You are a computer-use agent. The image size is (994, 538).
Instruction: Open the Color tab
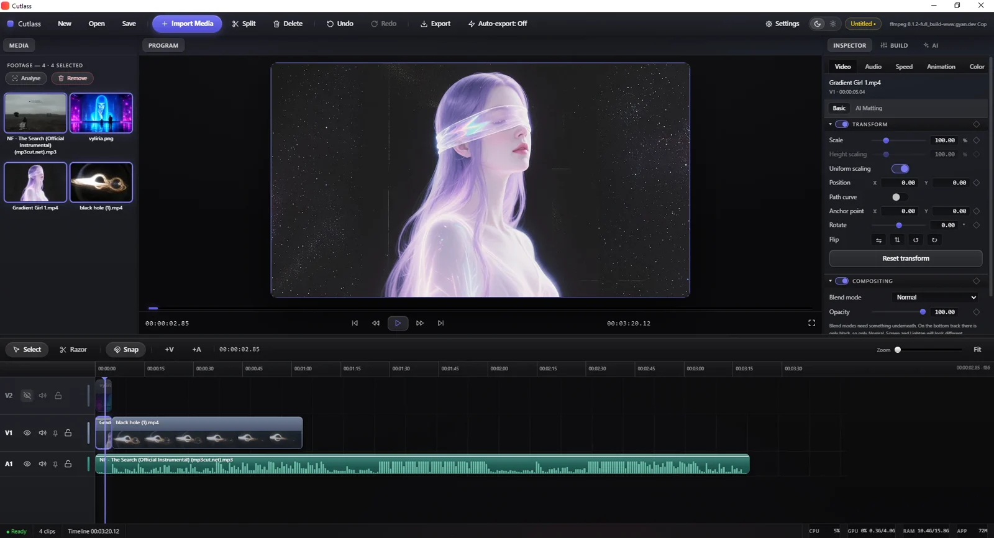pos(977,66)
